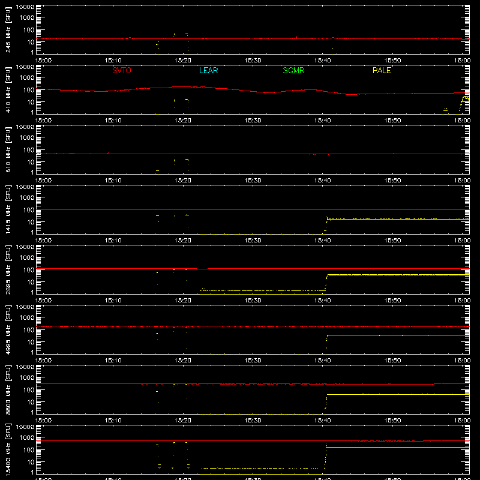Select 15:10 time label under 410 MHz panel
Image resolution: width=480 pixels, height=480 pixels.
(113, 121)
